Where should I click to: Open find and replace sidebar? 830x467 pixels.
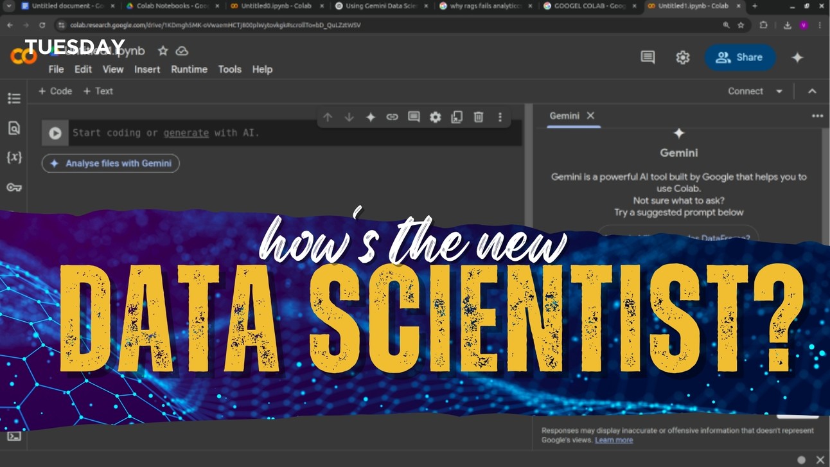[x=14, y=128]
